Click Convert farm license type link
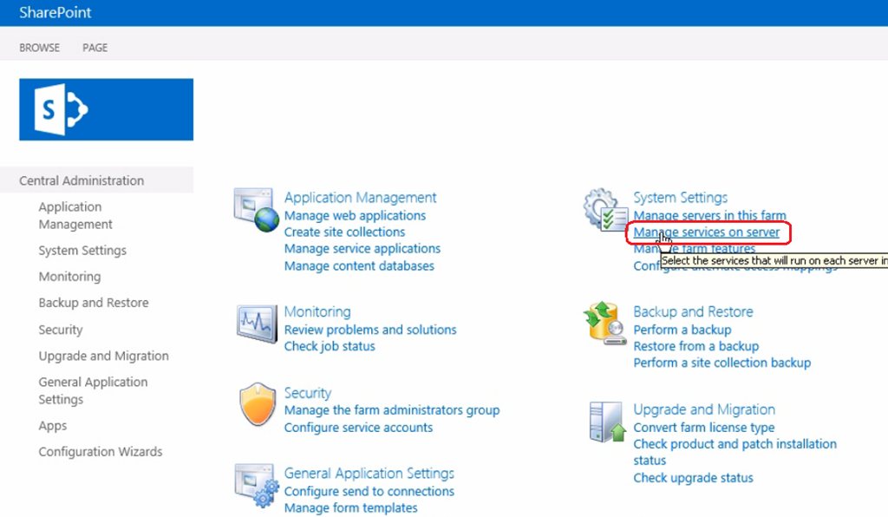The width and height of the screenshot is (888, 517). pyautogui.click(x=704, y=428)
